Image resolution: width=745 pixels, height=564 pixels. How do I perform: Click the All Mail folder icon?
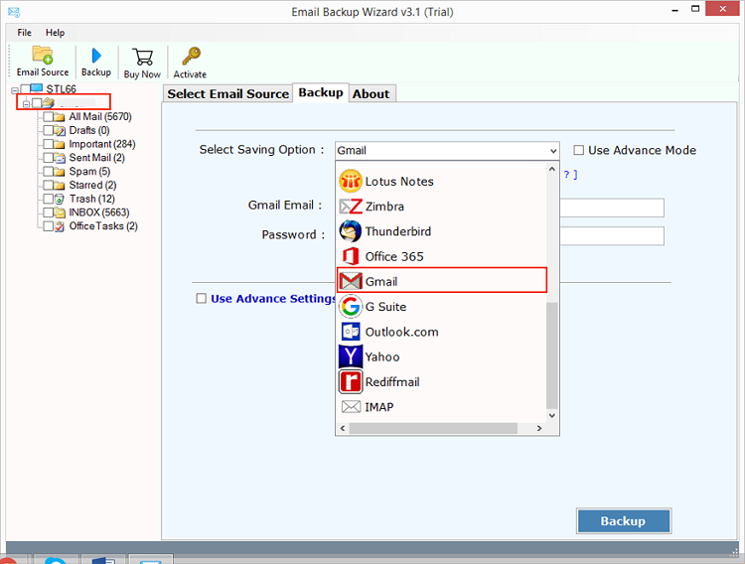tap(60, 117)
